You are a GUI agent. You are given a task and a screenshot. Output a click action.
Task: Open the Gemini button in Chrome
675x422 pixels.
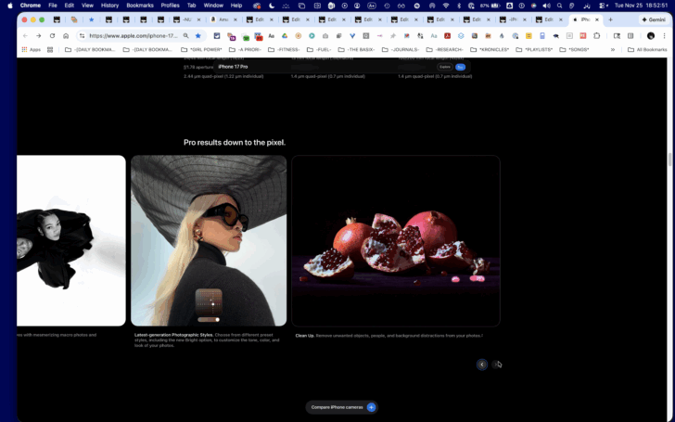654,19
